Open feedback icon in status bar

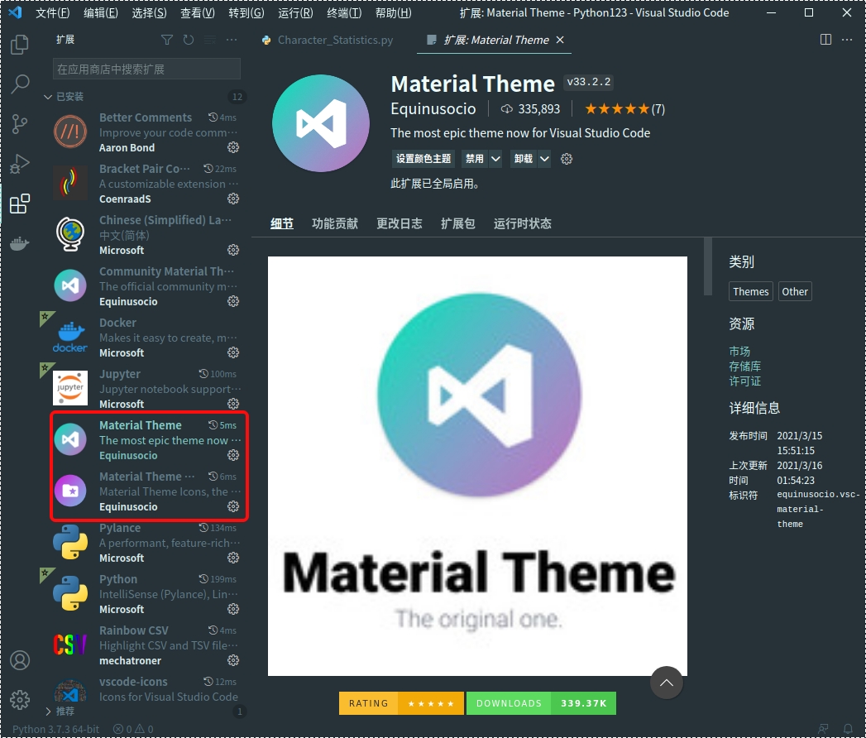click(x=823, y=729)
